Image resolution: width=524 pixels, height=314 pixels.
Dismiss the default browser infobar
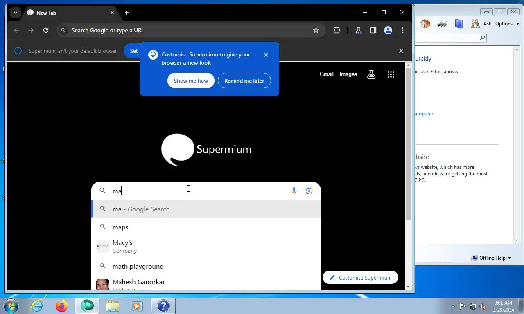[401, 51]
